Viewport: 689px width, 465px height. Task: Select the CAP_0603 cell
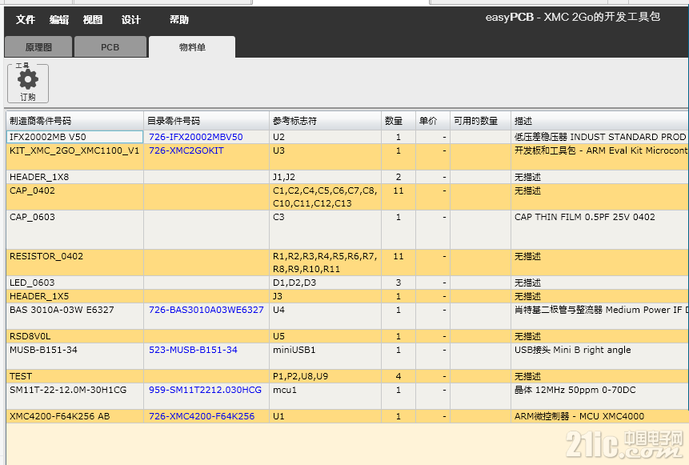(74, 230)
